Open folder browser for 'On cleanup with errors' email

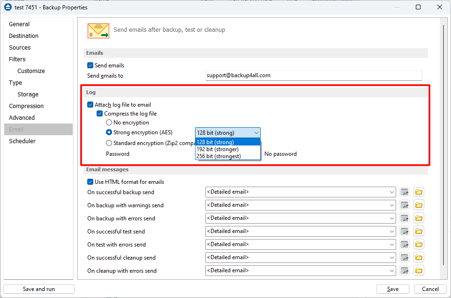click(418, 270)
